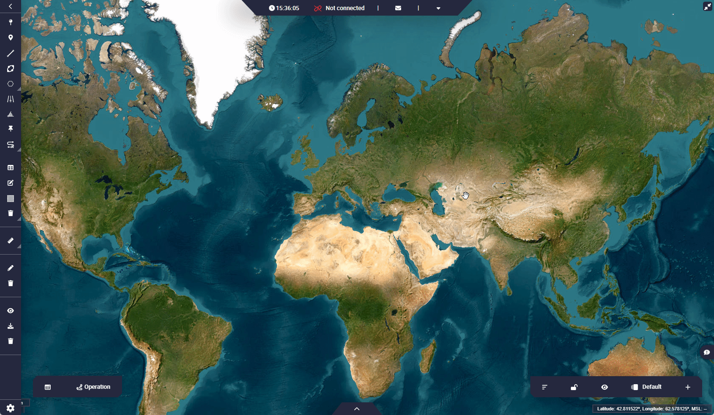Open the envelope messages icon
714x415 pixels.
(x=398, y=8)
